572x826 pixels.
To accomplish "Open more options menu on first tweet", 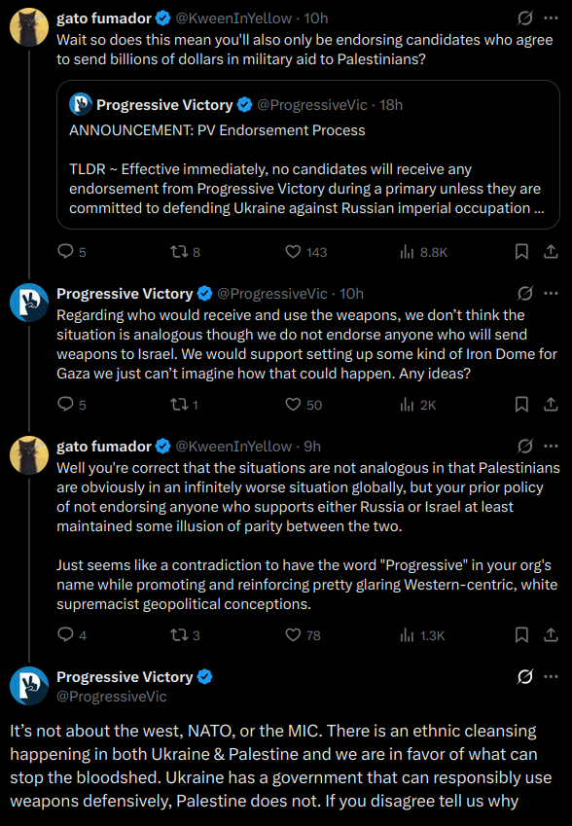I will tap(551, 18).
